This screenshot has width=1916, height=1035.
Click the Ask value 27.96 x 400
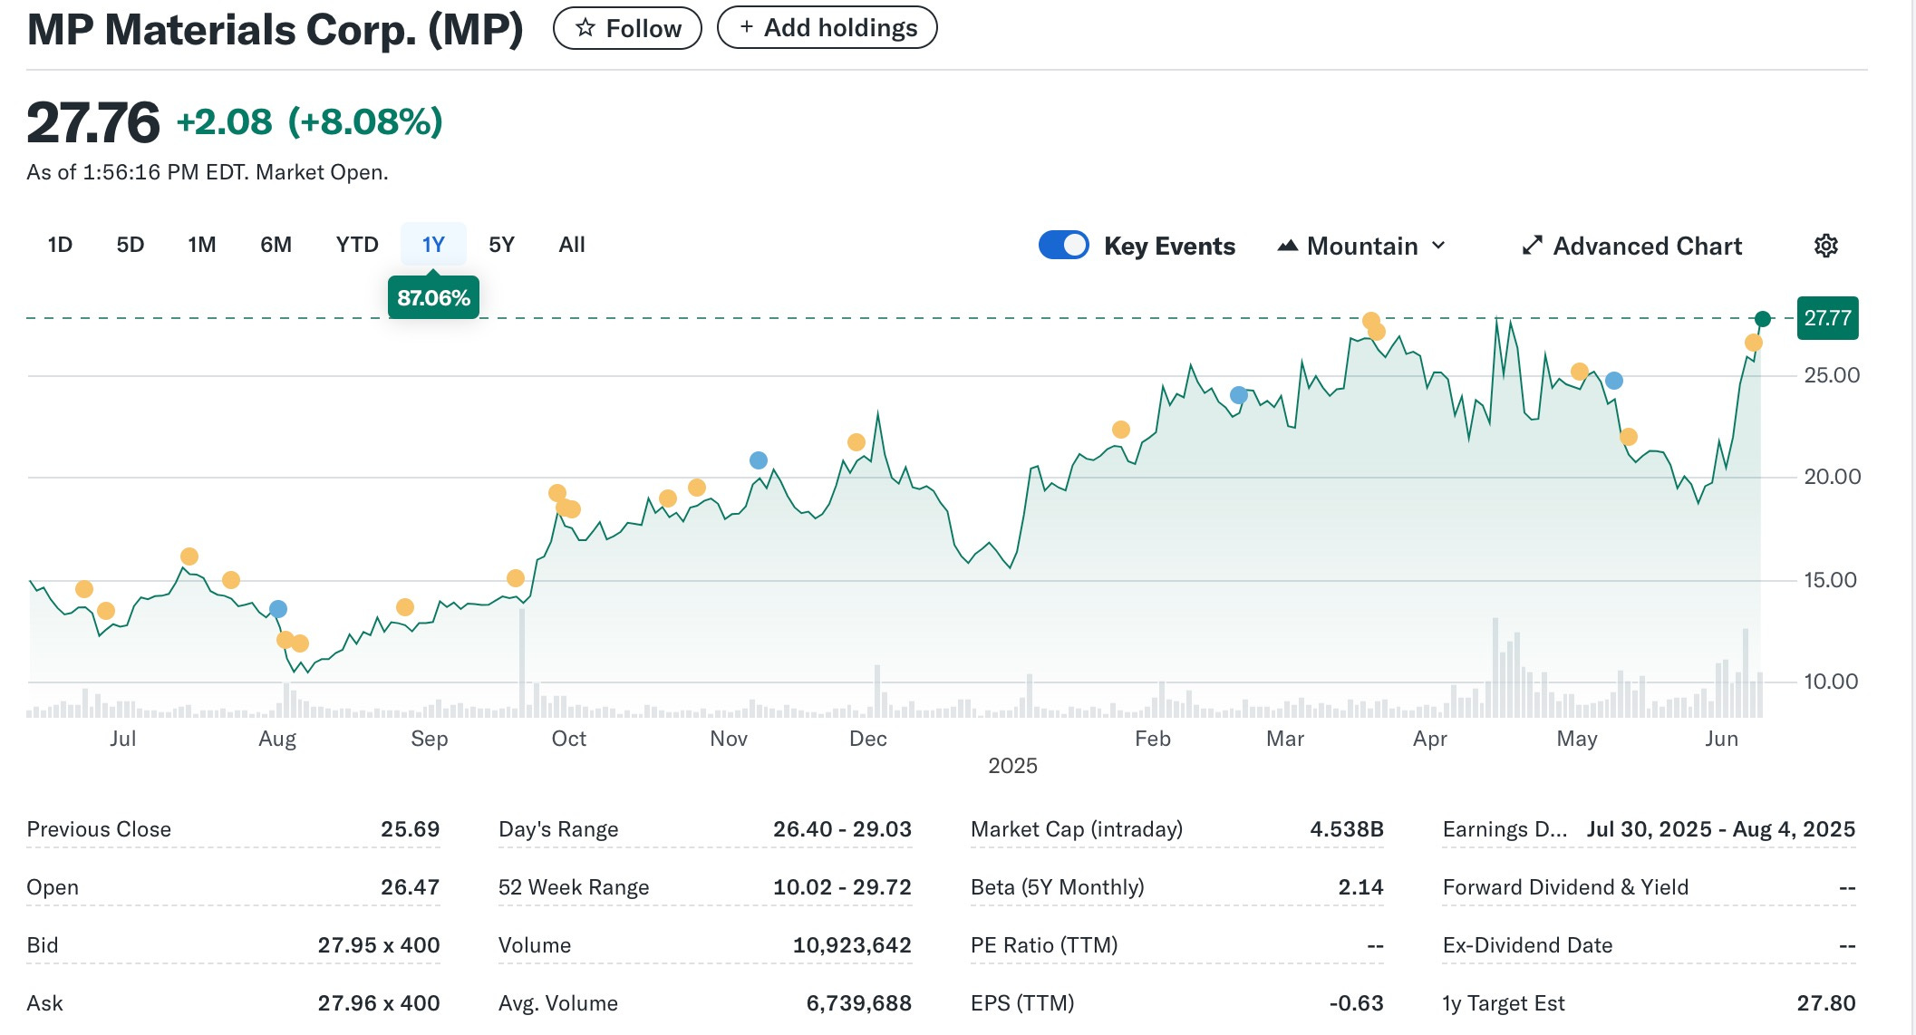pos(379,1003)
